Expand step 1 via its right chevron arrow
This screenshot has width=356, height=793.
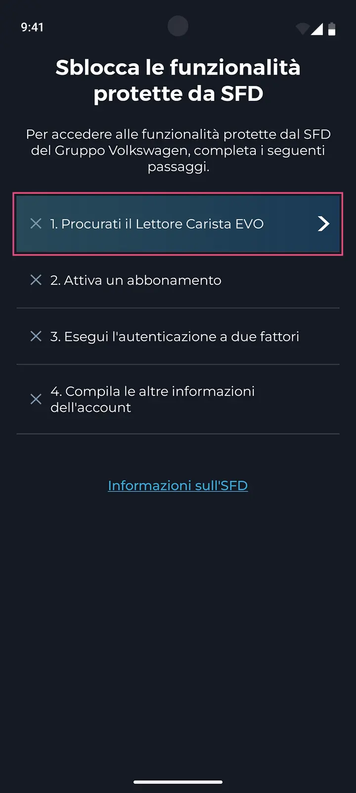(x=323, y=223)
